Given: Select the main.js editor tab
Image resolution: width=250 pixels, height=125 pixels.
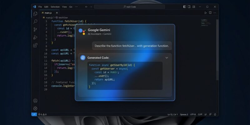Looking at the screenshot, I should click(x=49, y=13).
